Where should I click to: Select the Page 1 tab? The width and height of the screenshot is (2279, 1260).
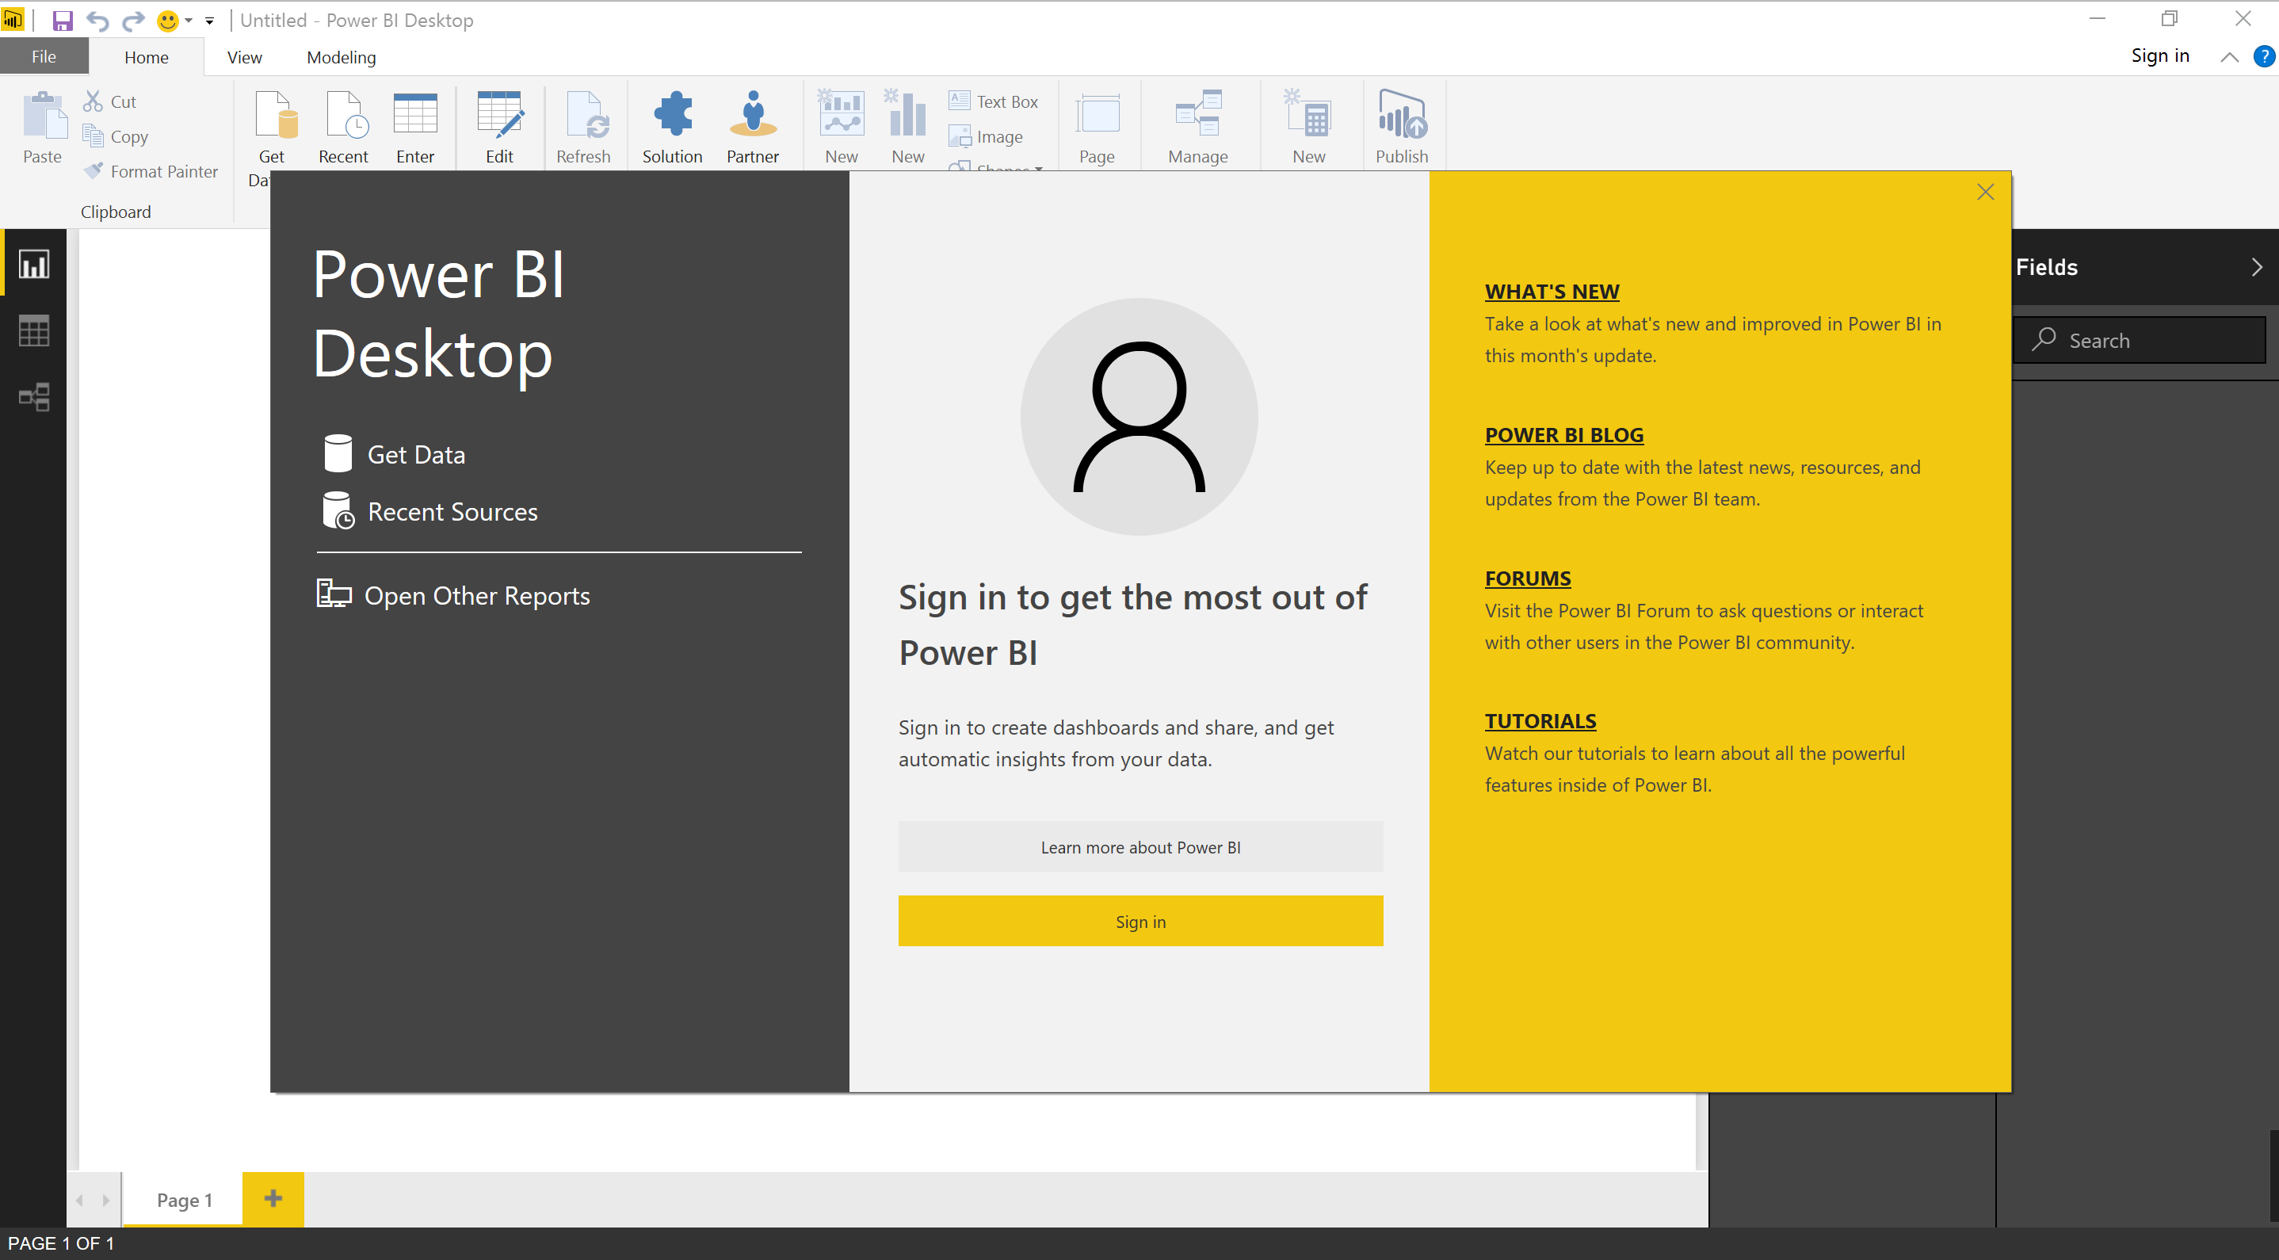click(184, 1200)
